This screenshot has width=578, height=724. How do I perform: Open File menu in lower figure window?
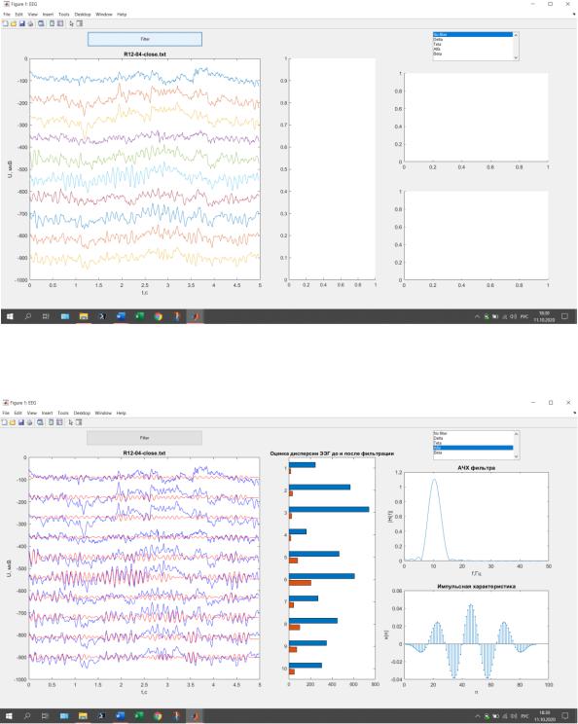(x=6, y=414)
